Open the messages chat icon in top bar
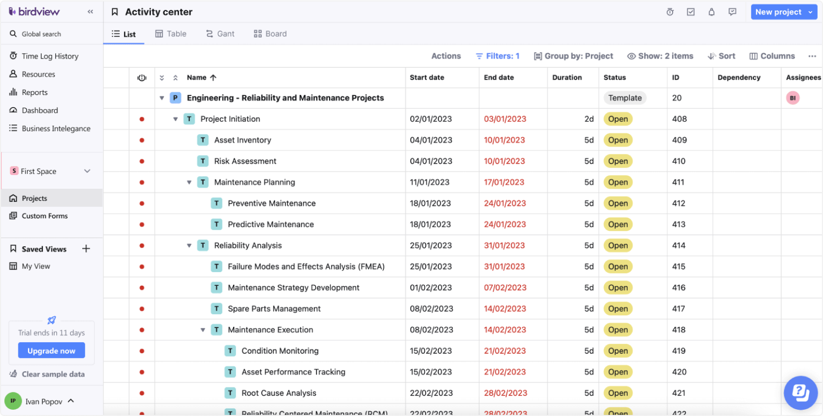Viewport: 823px width, 416px height. click(732, 12)
